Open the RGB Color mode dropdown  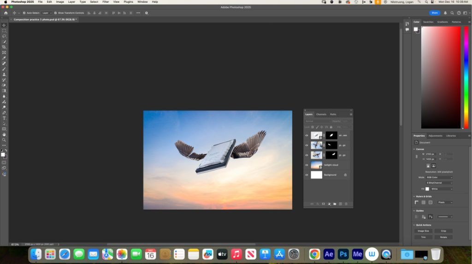(x=439, y=177)
